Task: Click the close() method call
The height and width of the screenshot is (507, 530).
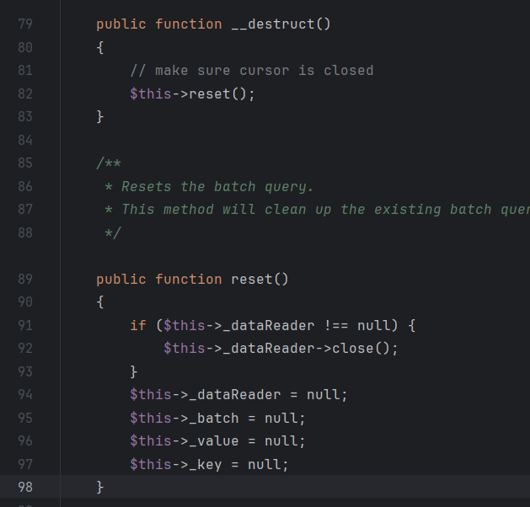Action: tap(356, 348)
